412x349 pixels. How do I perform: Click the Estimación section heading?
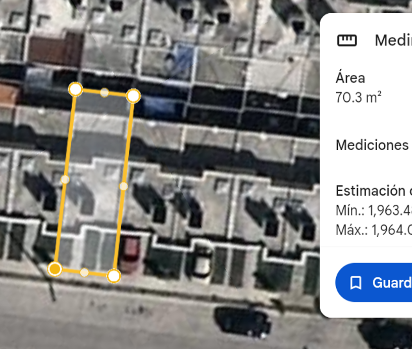(x=374, y=191)
